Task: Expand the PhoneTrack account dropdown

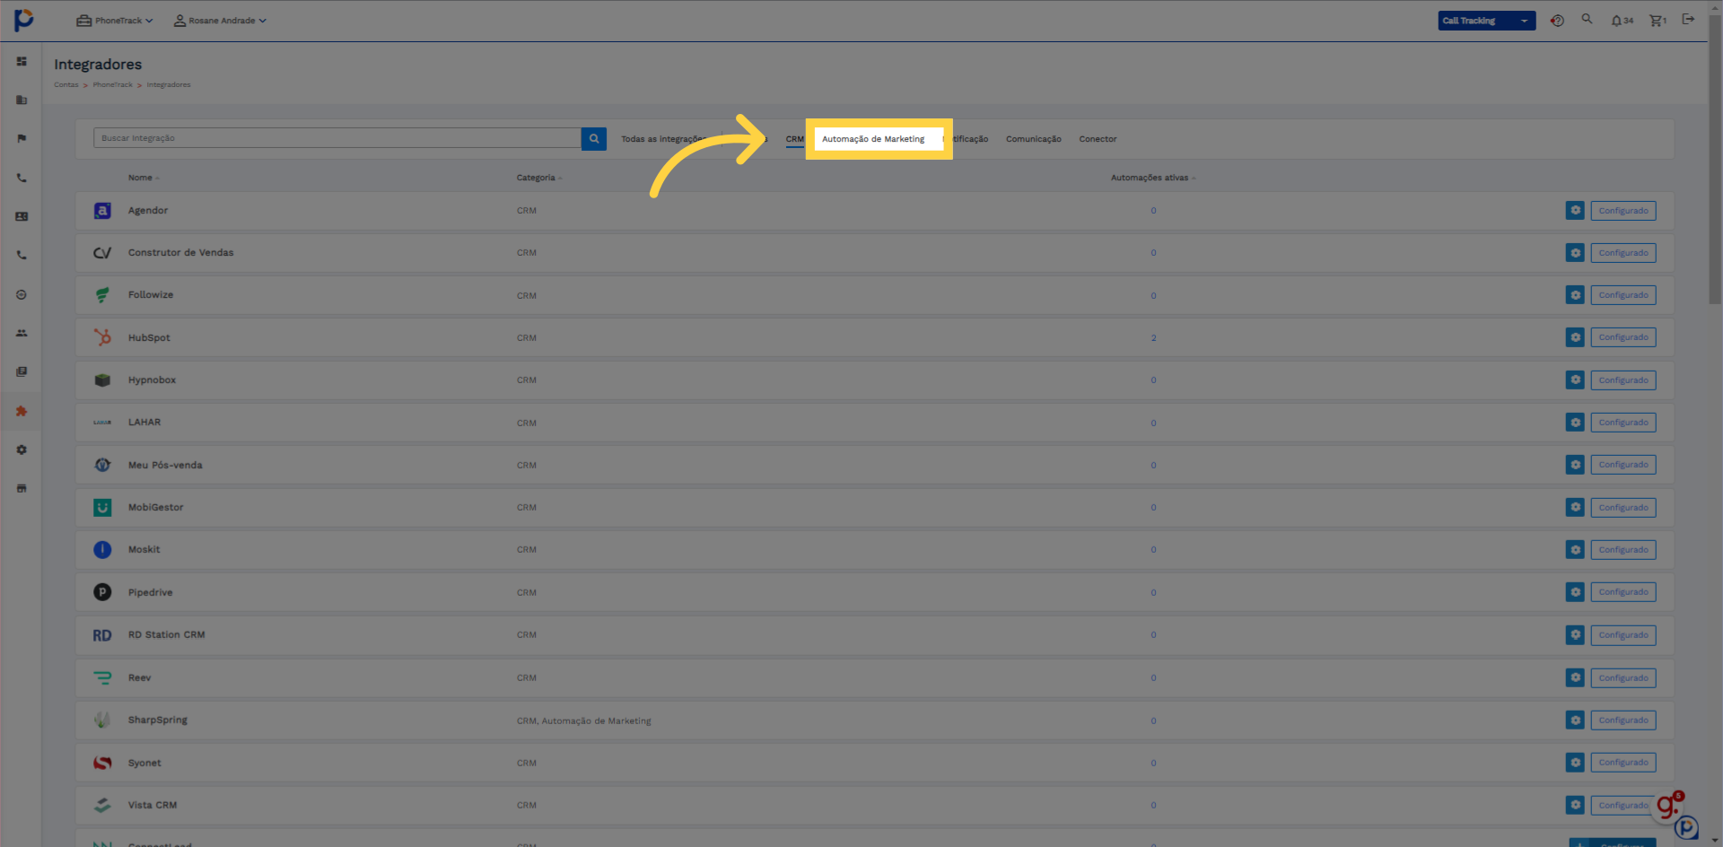Action: coord(115,21)
